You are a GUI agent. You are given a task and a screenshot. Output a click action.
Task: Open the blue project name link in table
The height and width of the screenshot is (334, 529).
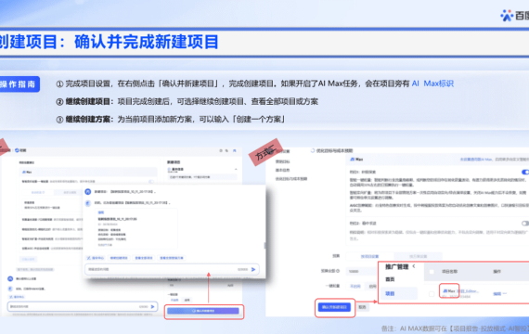pos(468,290)
